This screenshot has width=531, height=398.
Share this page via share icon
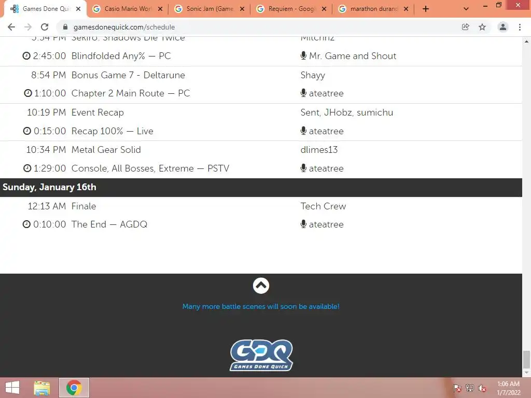(x=465, y=27)
